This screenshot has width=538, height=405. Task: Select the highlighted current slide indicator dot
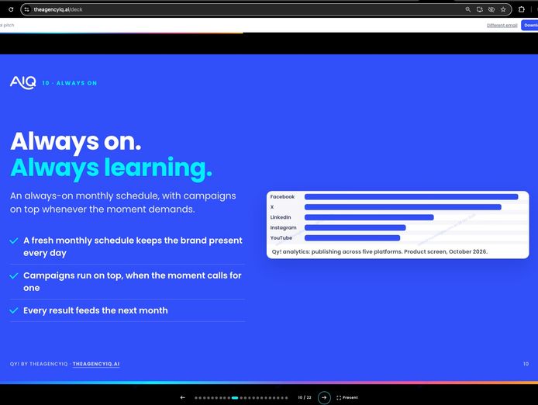pos(235,398)
